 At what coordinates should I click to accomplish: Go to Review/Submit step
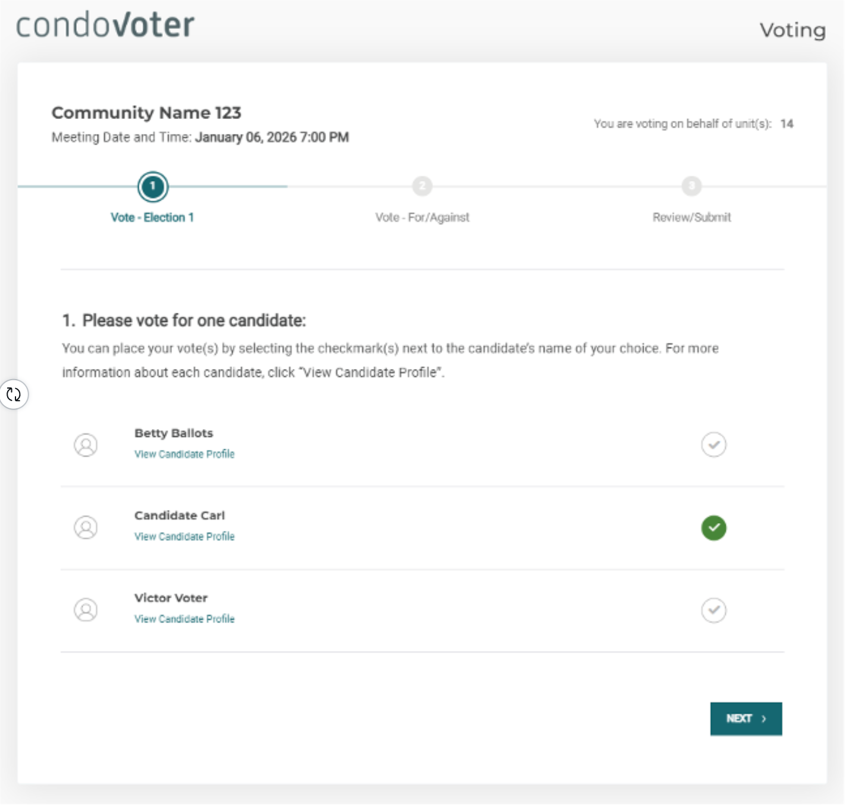click(691, 217)
